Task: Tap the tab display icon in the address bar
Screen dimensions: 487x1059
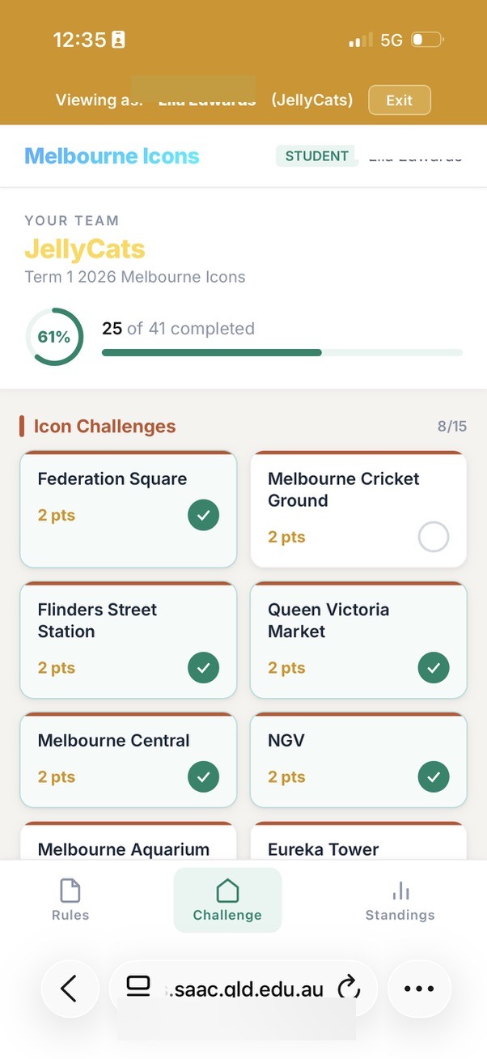Action: pyautogui.click(x=138, y=988)
